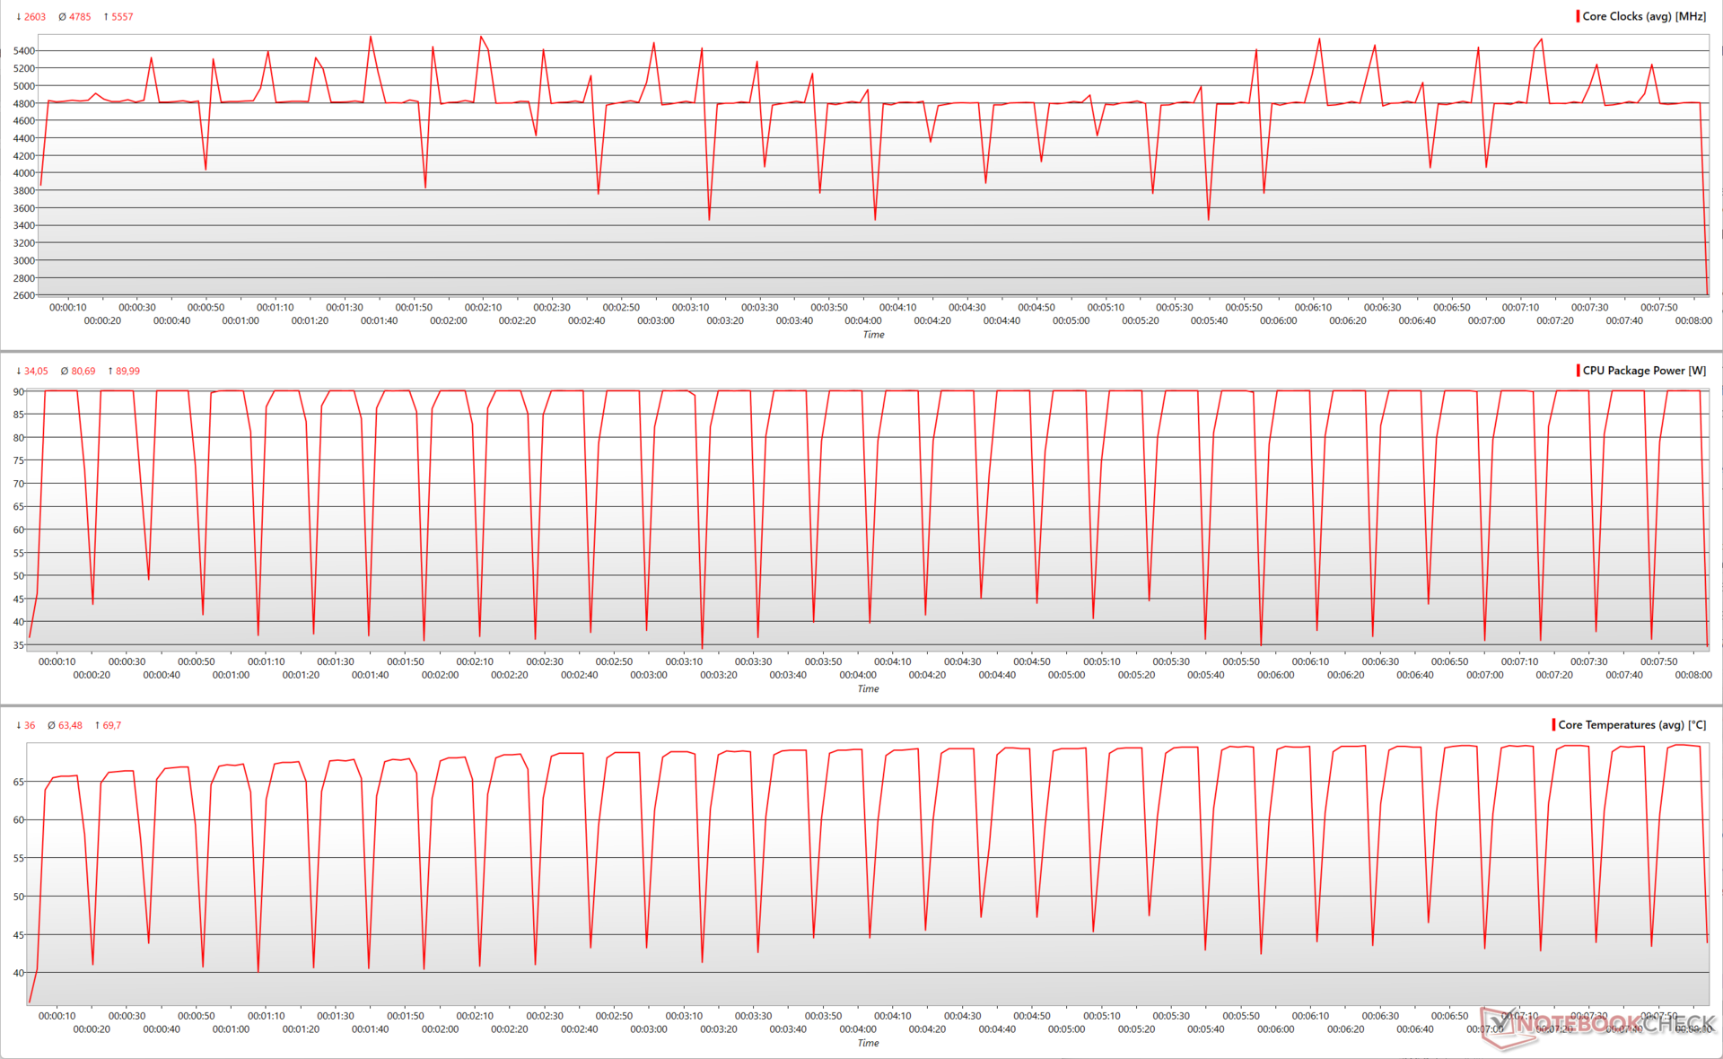Select the Core Temperatures (avg) legend label

(1631, 725)
